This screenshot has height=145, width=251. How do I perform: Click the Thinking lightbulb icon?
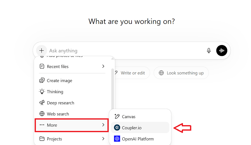pyautogui.click(x=42, y=92)
